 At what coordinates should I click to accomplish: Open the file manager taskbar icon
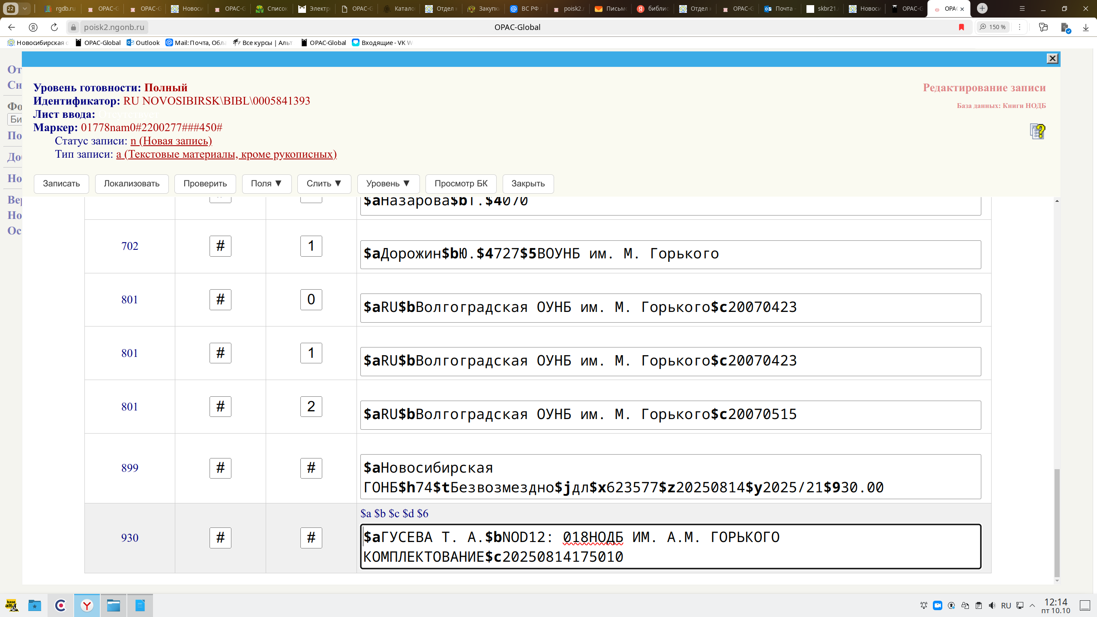(114, 605)
